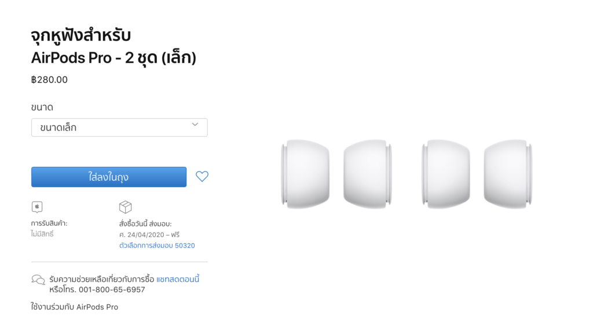593x324 pixels.
Task: Click the ไม่มีสิทธิ์ pickup status text
Action: [42, 234]
